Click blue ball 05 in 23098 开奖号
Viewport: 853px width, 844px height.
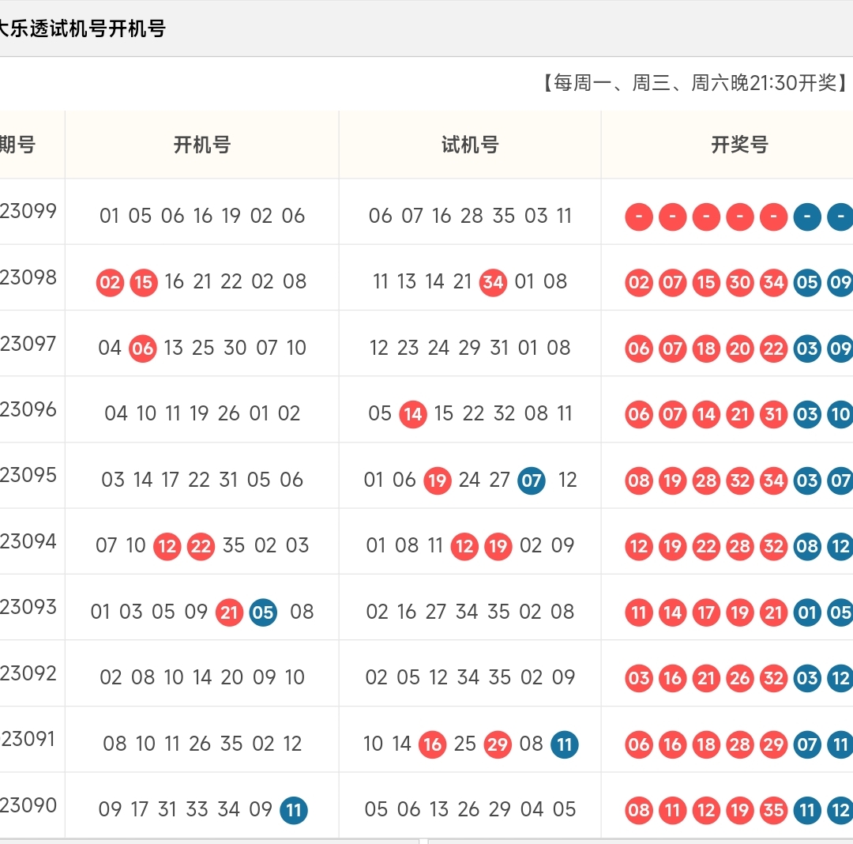click(807, 282)
